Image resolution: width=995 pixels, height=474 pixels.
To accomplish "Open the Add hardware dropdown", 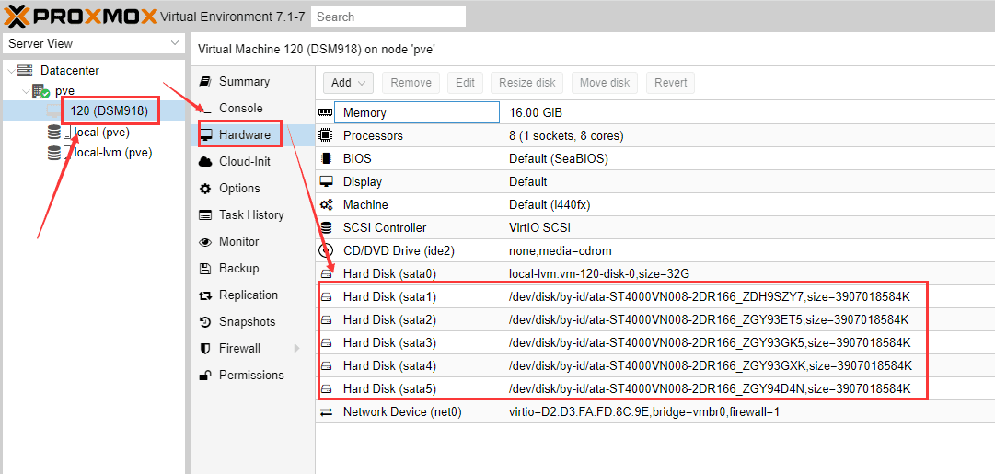I will (x=348, y=83).
